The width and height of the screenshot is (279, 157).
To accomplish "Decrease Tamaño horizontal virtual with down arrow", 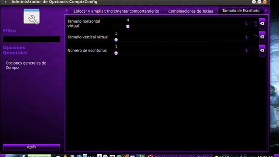I will tap(256, 25).
